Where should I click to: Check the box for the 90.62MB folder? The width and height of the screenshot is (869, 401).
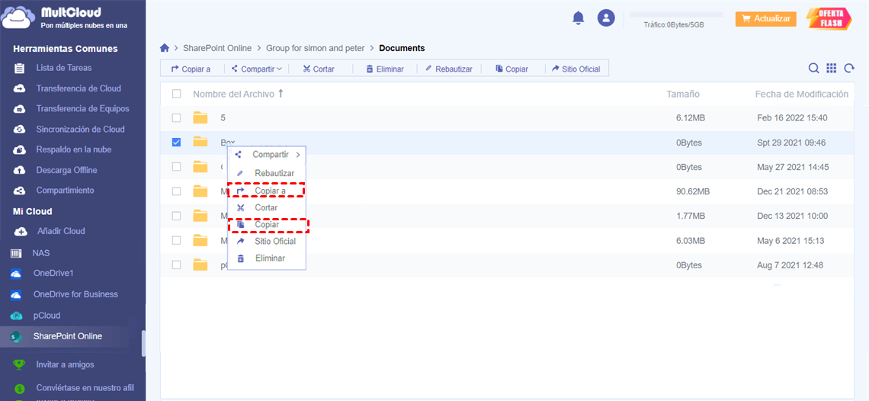pyautogui.click(x=176, y=191)
